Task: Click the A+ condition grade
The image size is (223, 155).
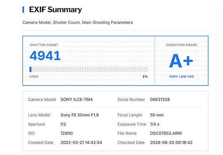Action: 182,61
